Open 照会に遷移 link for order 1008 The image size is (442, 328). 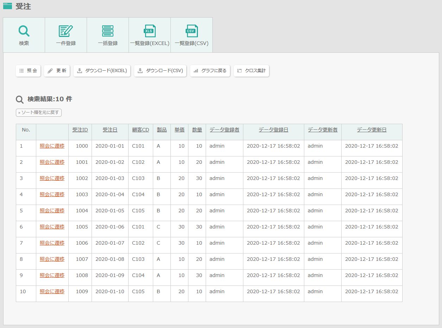[x=52, y=275]
